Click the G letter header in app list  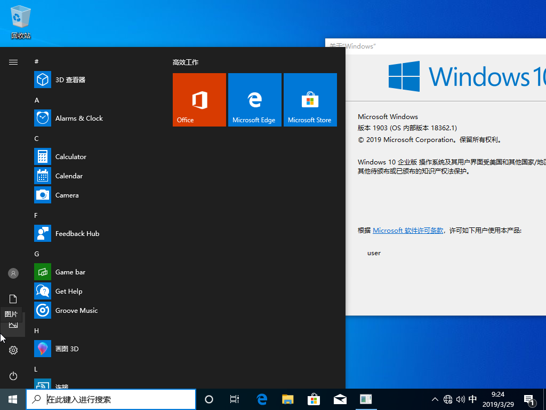pos(37,254)
